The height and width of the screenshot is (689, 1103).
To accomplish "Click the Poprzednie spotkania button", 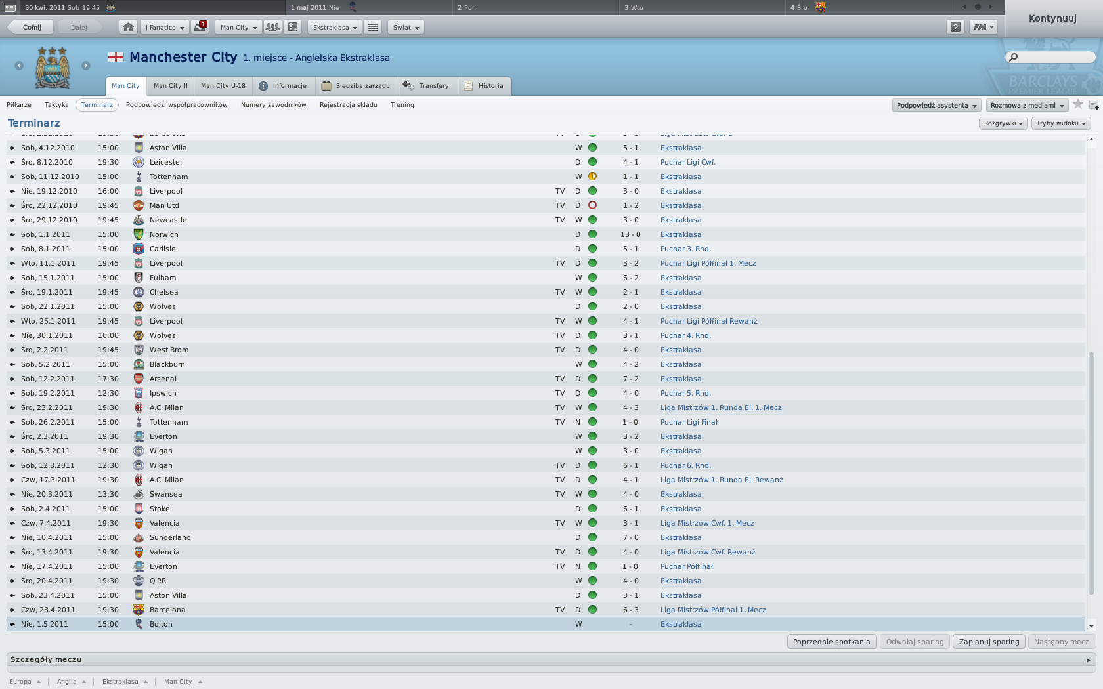I will click(x=831, y=642).
